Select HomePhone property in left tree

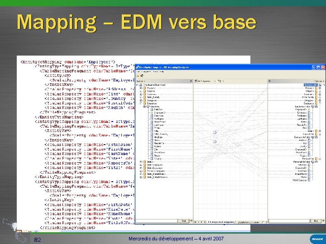point(160,122)
